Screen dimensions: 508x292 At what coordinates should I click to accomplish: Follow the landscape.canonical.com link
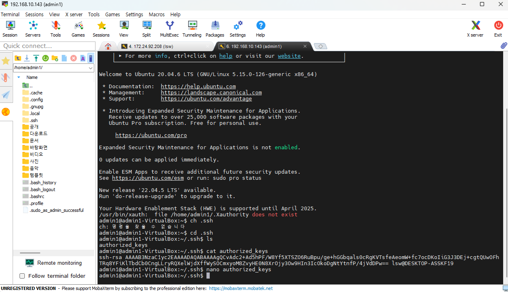click(211, 93)
